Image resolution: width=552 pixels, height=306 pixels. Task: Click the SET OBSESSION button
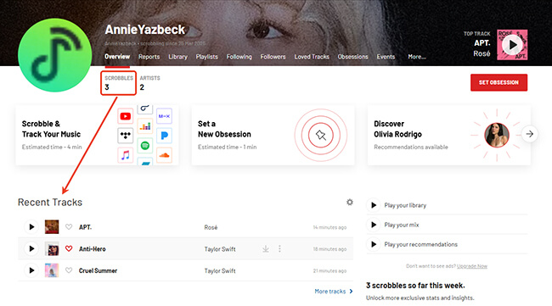[x=498, y=82]
